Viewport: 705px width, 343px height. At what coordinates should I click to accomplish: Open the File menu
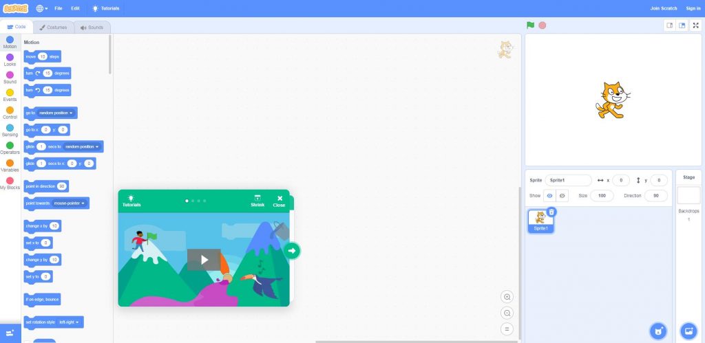pyautogui.click(x=59, y=8)
